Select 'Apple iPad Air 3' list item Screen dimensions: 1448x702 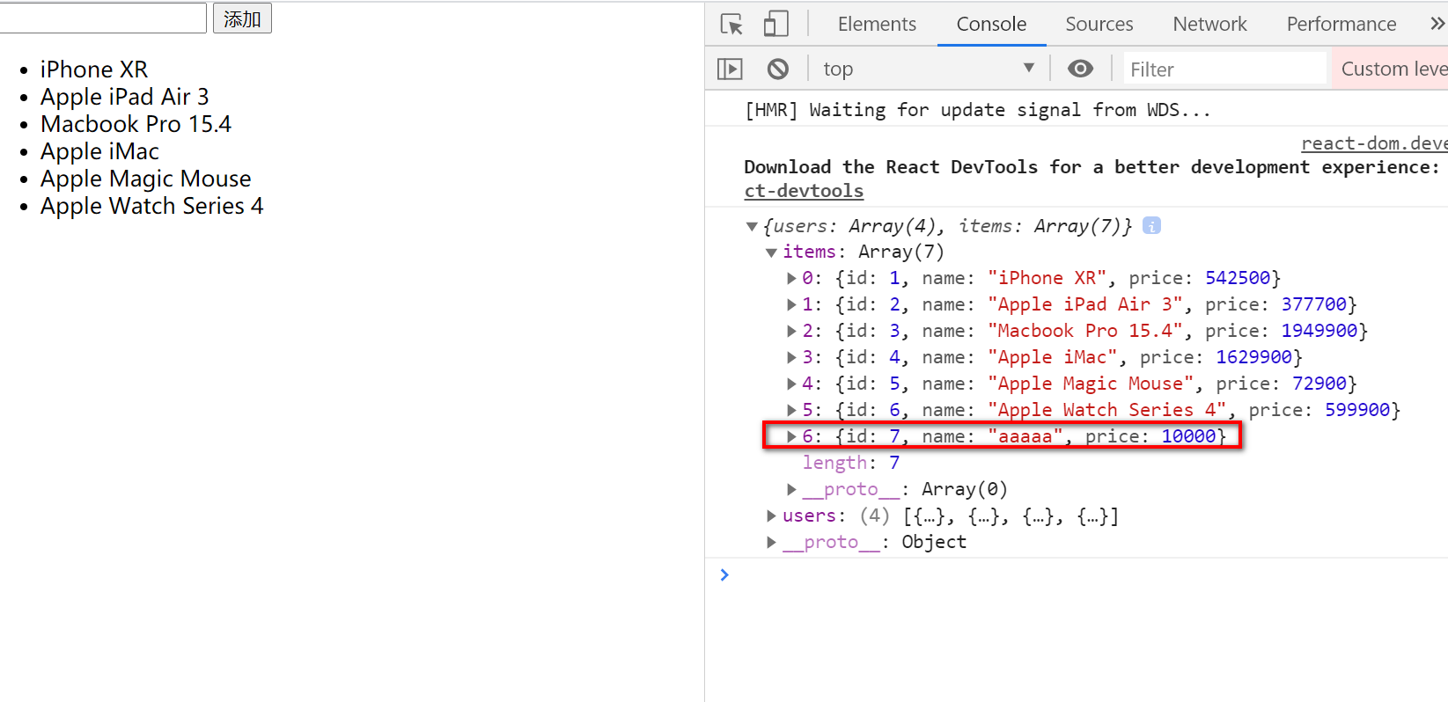[125, 97]
